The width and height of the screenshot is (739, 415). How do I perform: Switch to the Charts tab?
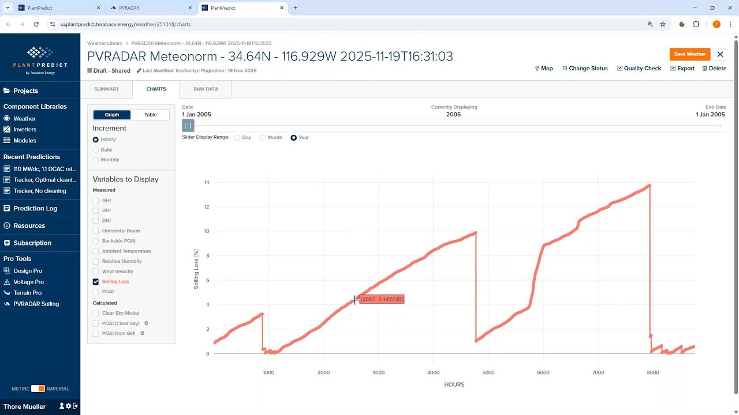[x=156, y=89]
